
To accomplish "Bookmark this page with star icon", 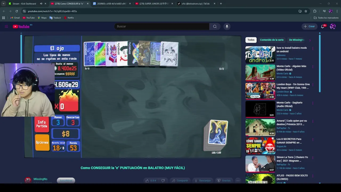I will (306, 11).
